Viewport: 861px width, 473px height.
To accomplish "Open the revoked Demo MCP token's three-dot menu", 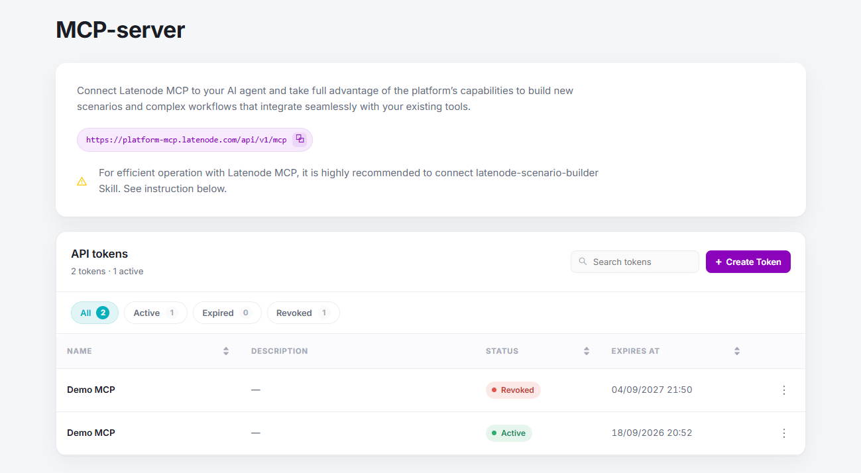I will [x=784, y=390].
